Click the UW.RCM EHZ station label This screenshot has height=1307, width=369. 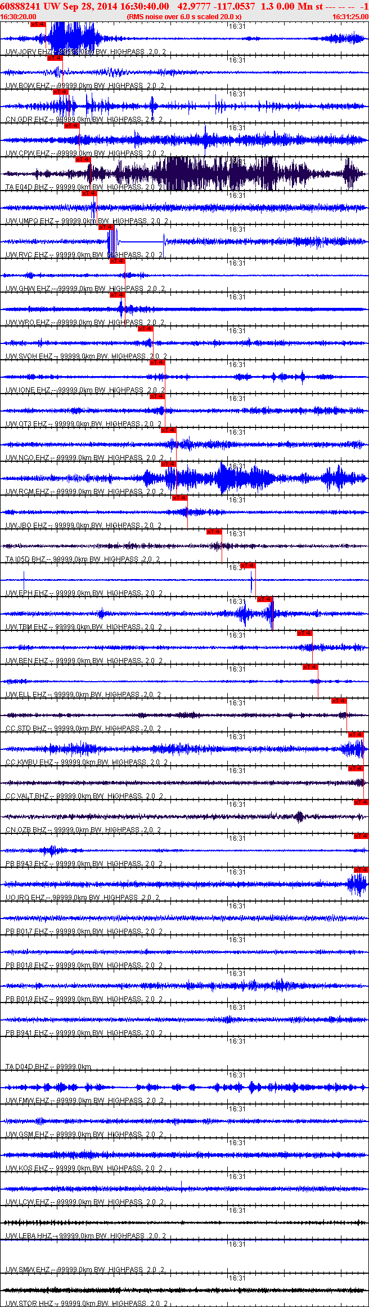[x=27, y=492]
